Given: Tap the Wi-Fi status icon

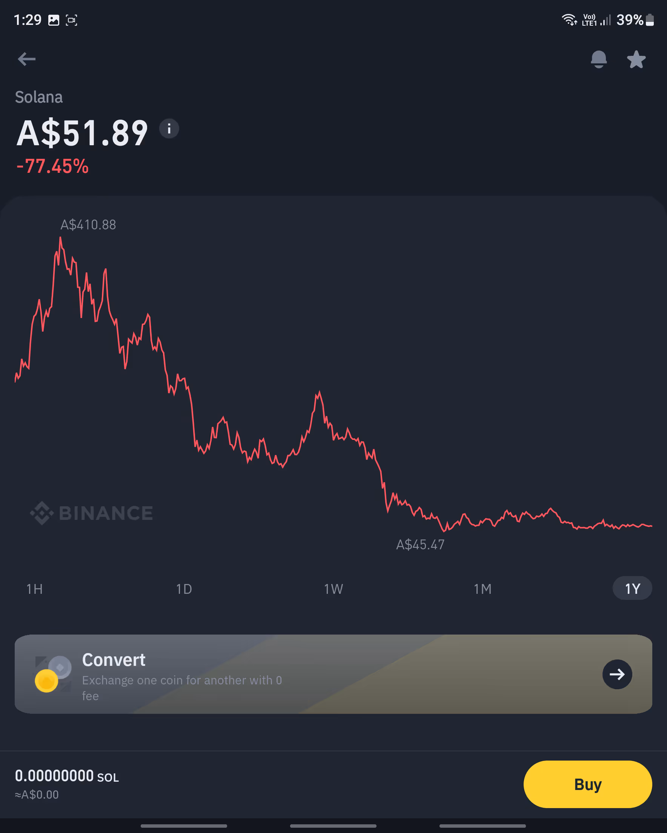Looking at the screenshot, I should [x=569, y=19].
